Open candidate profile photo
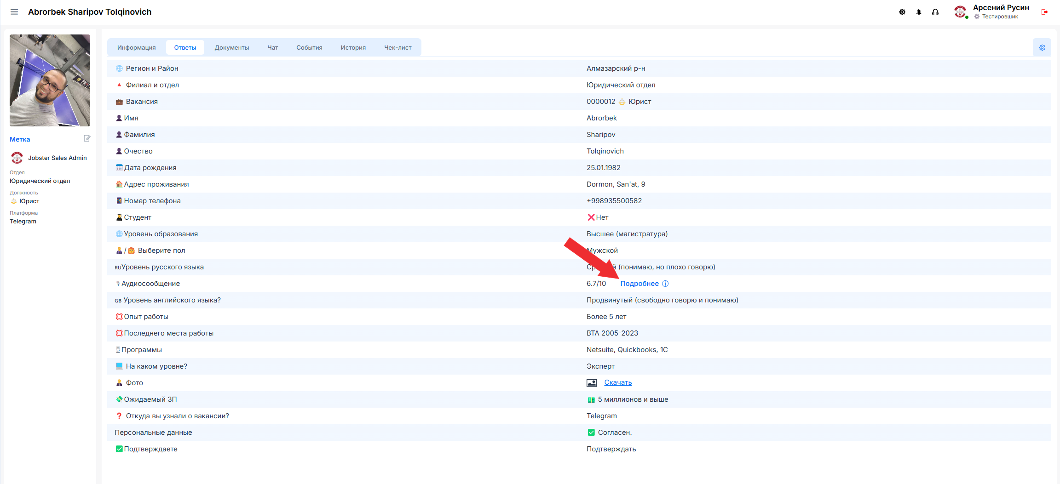The height and width of the screenshot is (484, 1060). coord(50,80)
